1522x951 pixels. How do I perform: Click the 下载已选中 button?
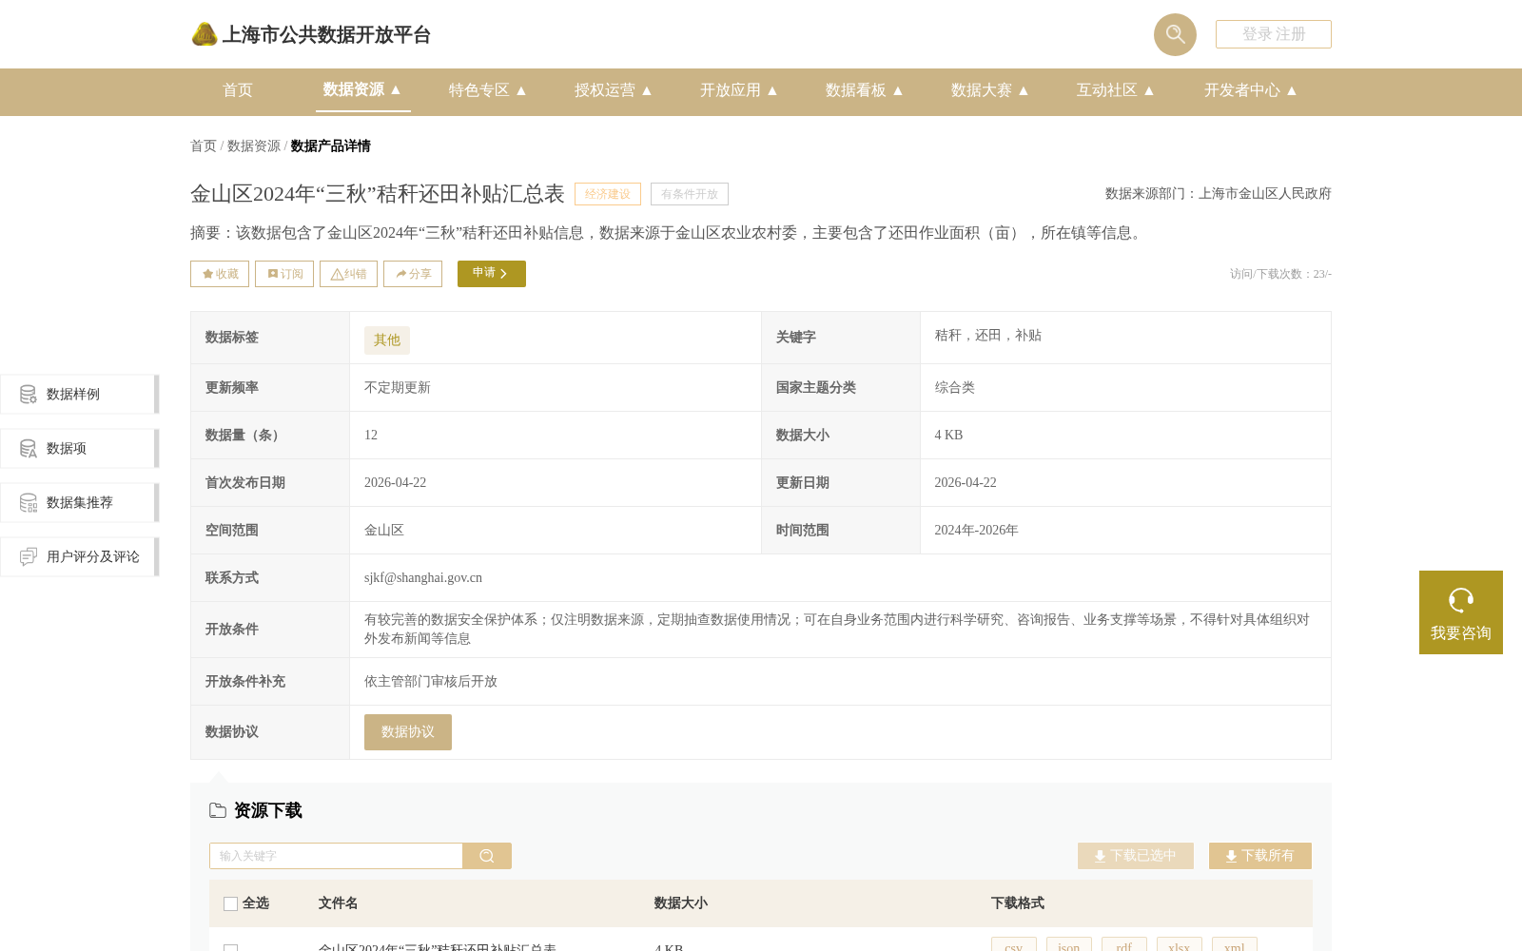pos(1136,856)
